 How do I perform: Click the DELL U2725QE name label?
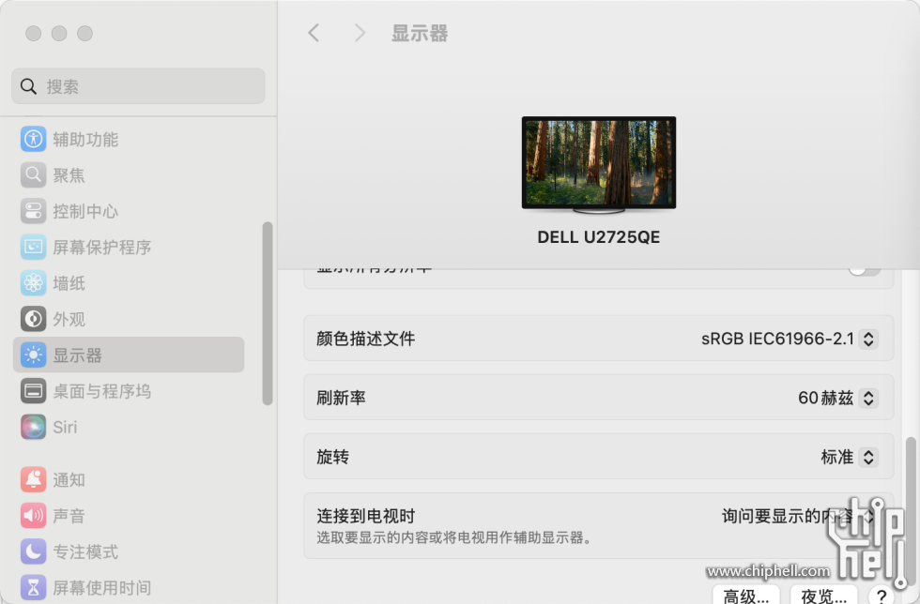pyautogui.click(x=599, y=237)
